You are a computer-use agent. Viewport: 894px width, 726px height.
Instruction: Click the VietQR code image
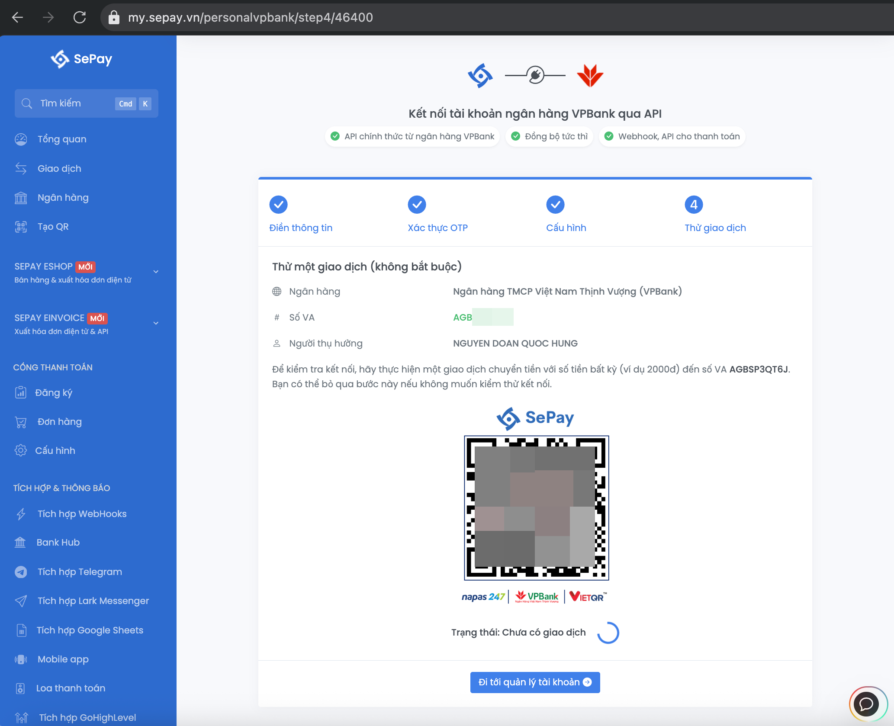point(536,508)
